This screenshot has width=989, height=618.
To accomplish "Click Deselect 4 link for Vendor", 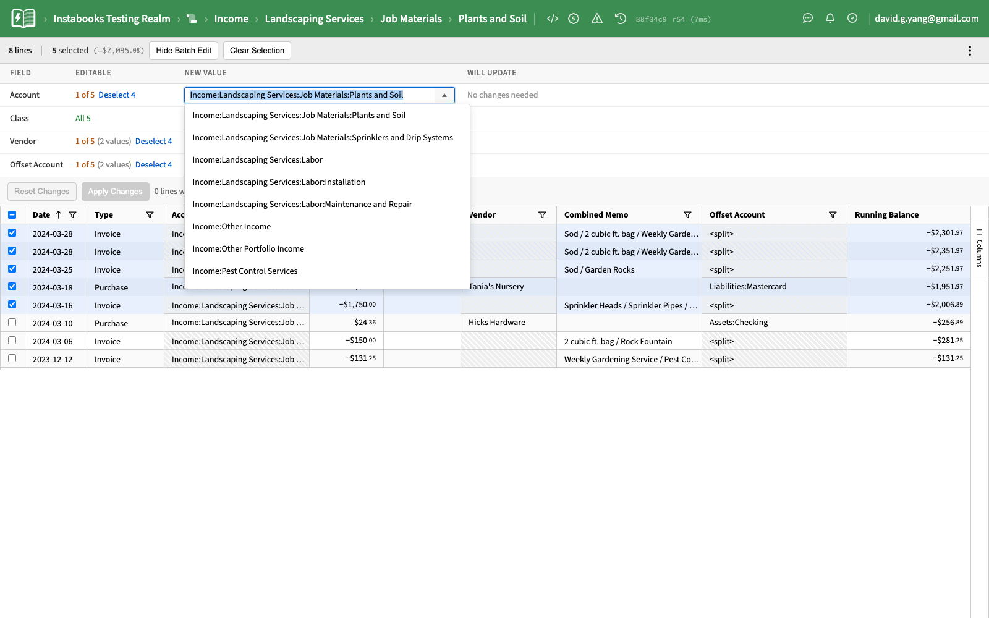I will coord(154,142).
